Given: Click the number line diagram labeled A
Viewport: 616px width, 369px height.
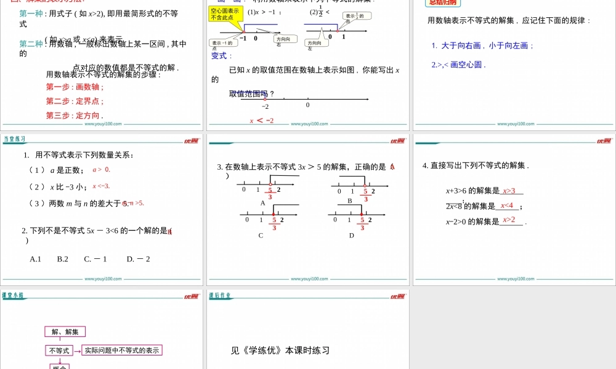Looking at the screenshot, I should pyautogui.click(x=267, y=187).
